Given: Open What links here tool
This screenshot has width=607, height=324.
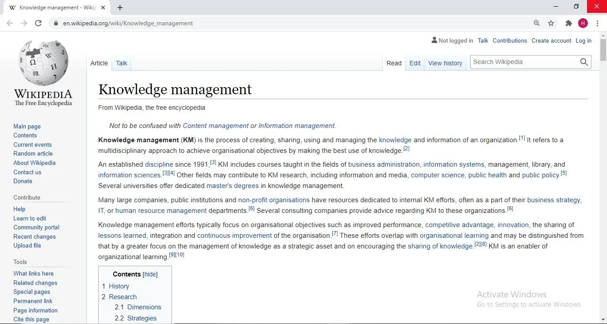Looking at the screenshot, I should 33,273.
